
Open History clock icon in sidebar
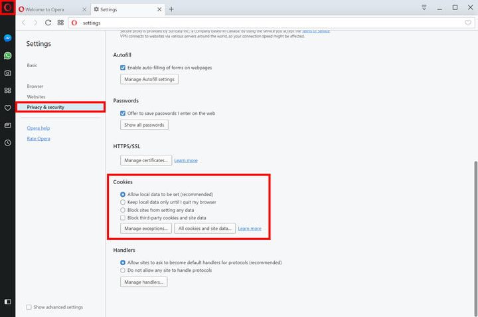tap(7, 143)
